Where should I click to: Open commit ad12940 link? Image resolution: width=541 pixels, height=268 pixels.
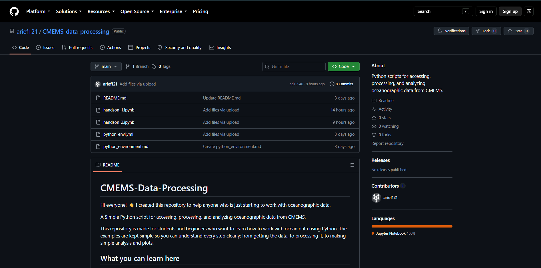click(296, 84)
